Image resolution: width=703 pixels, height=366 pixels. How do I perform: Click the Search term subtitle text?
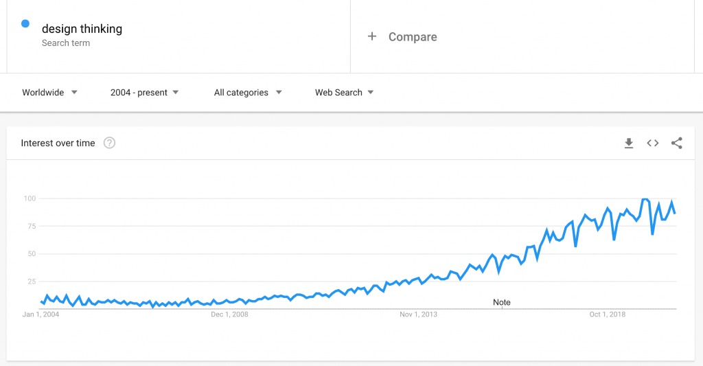(x=66, y=43)
